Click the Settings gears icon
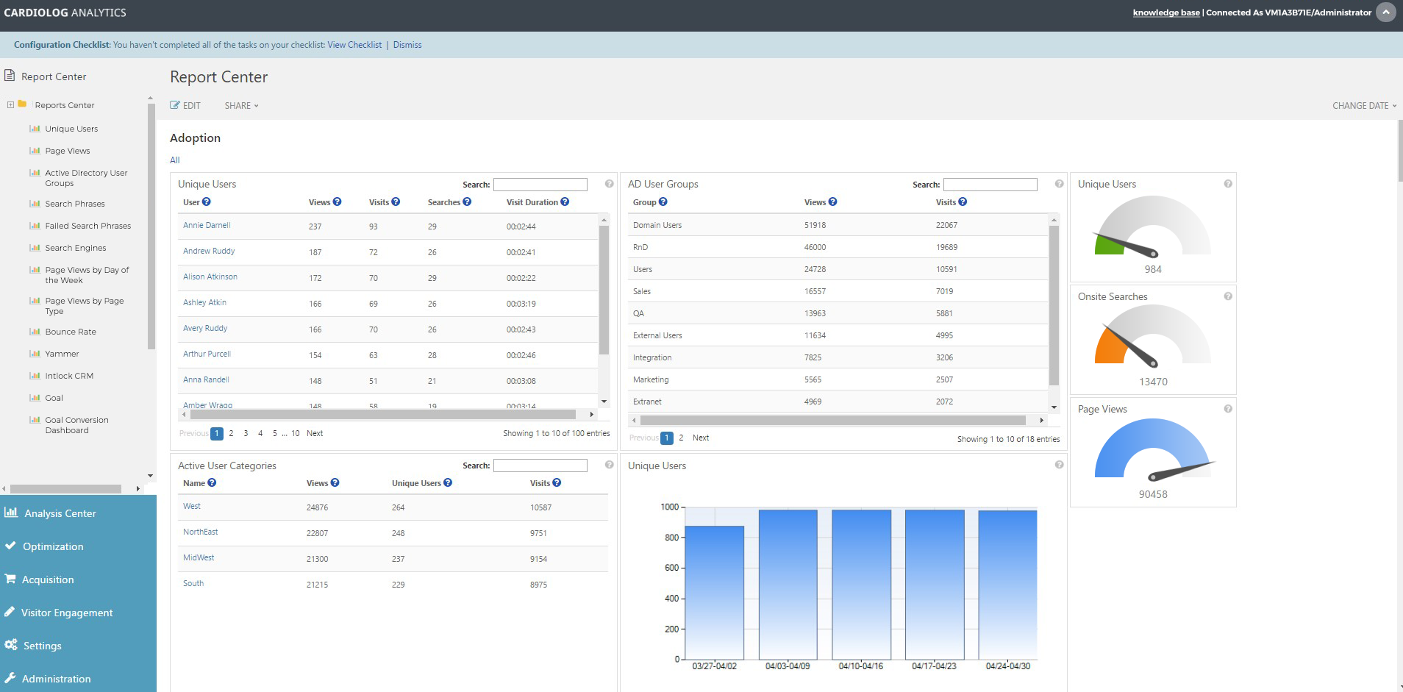Viewport: 1403px width, 692px height. 11,645
